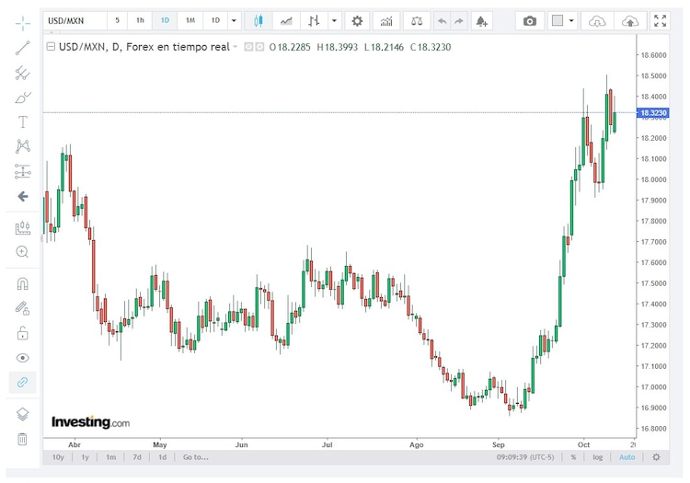Screen dimensions: 690x483
Task: Take a chart snapshot with camera icon
Action: point(530,20)
